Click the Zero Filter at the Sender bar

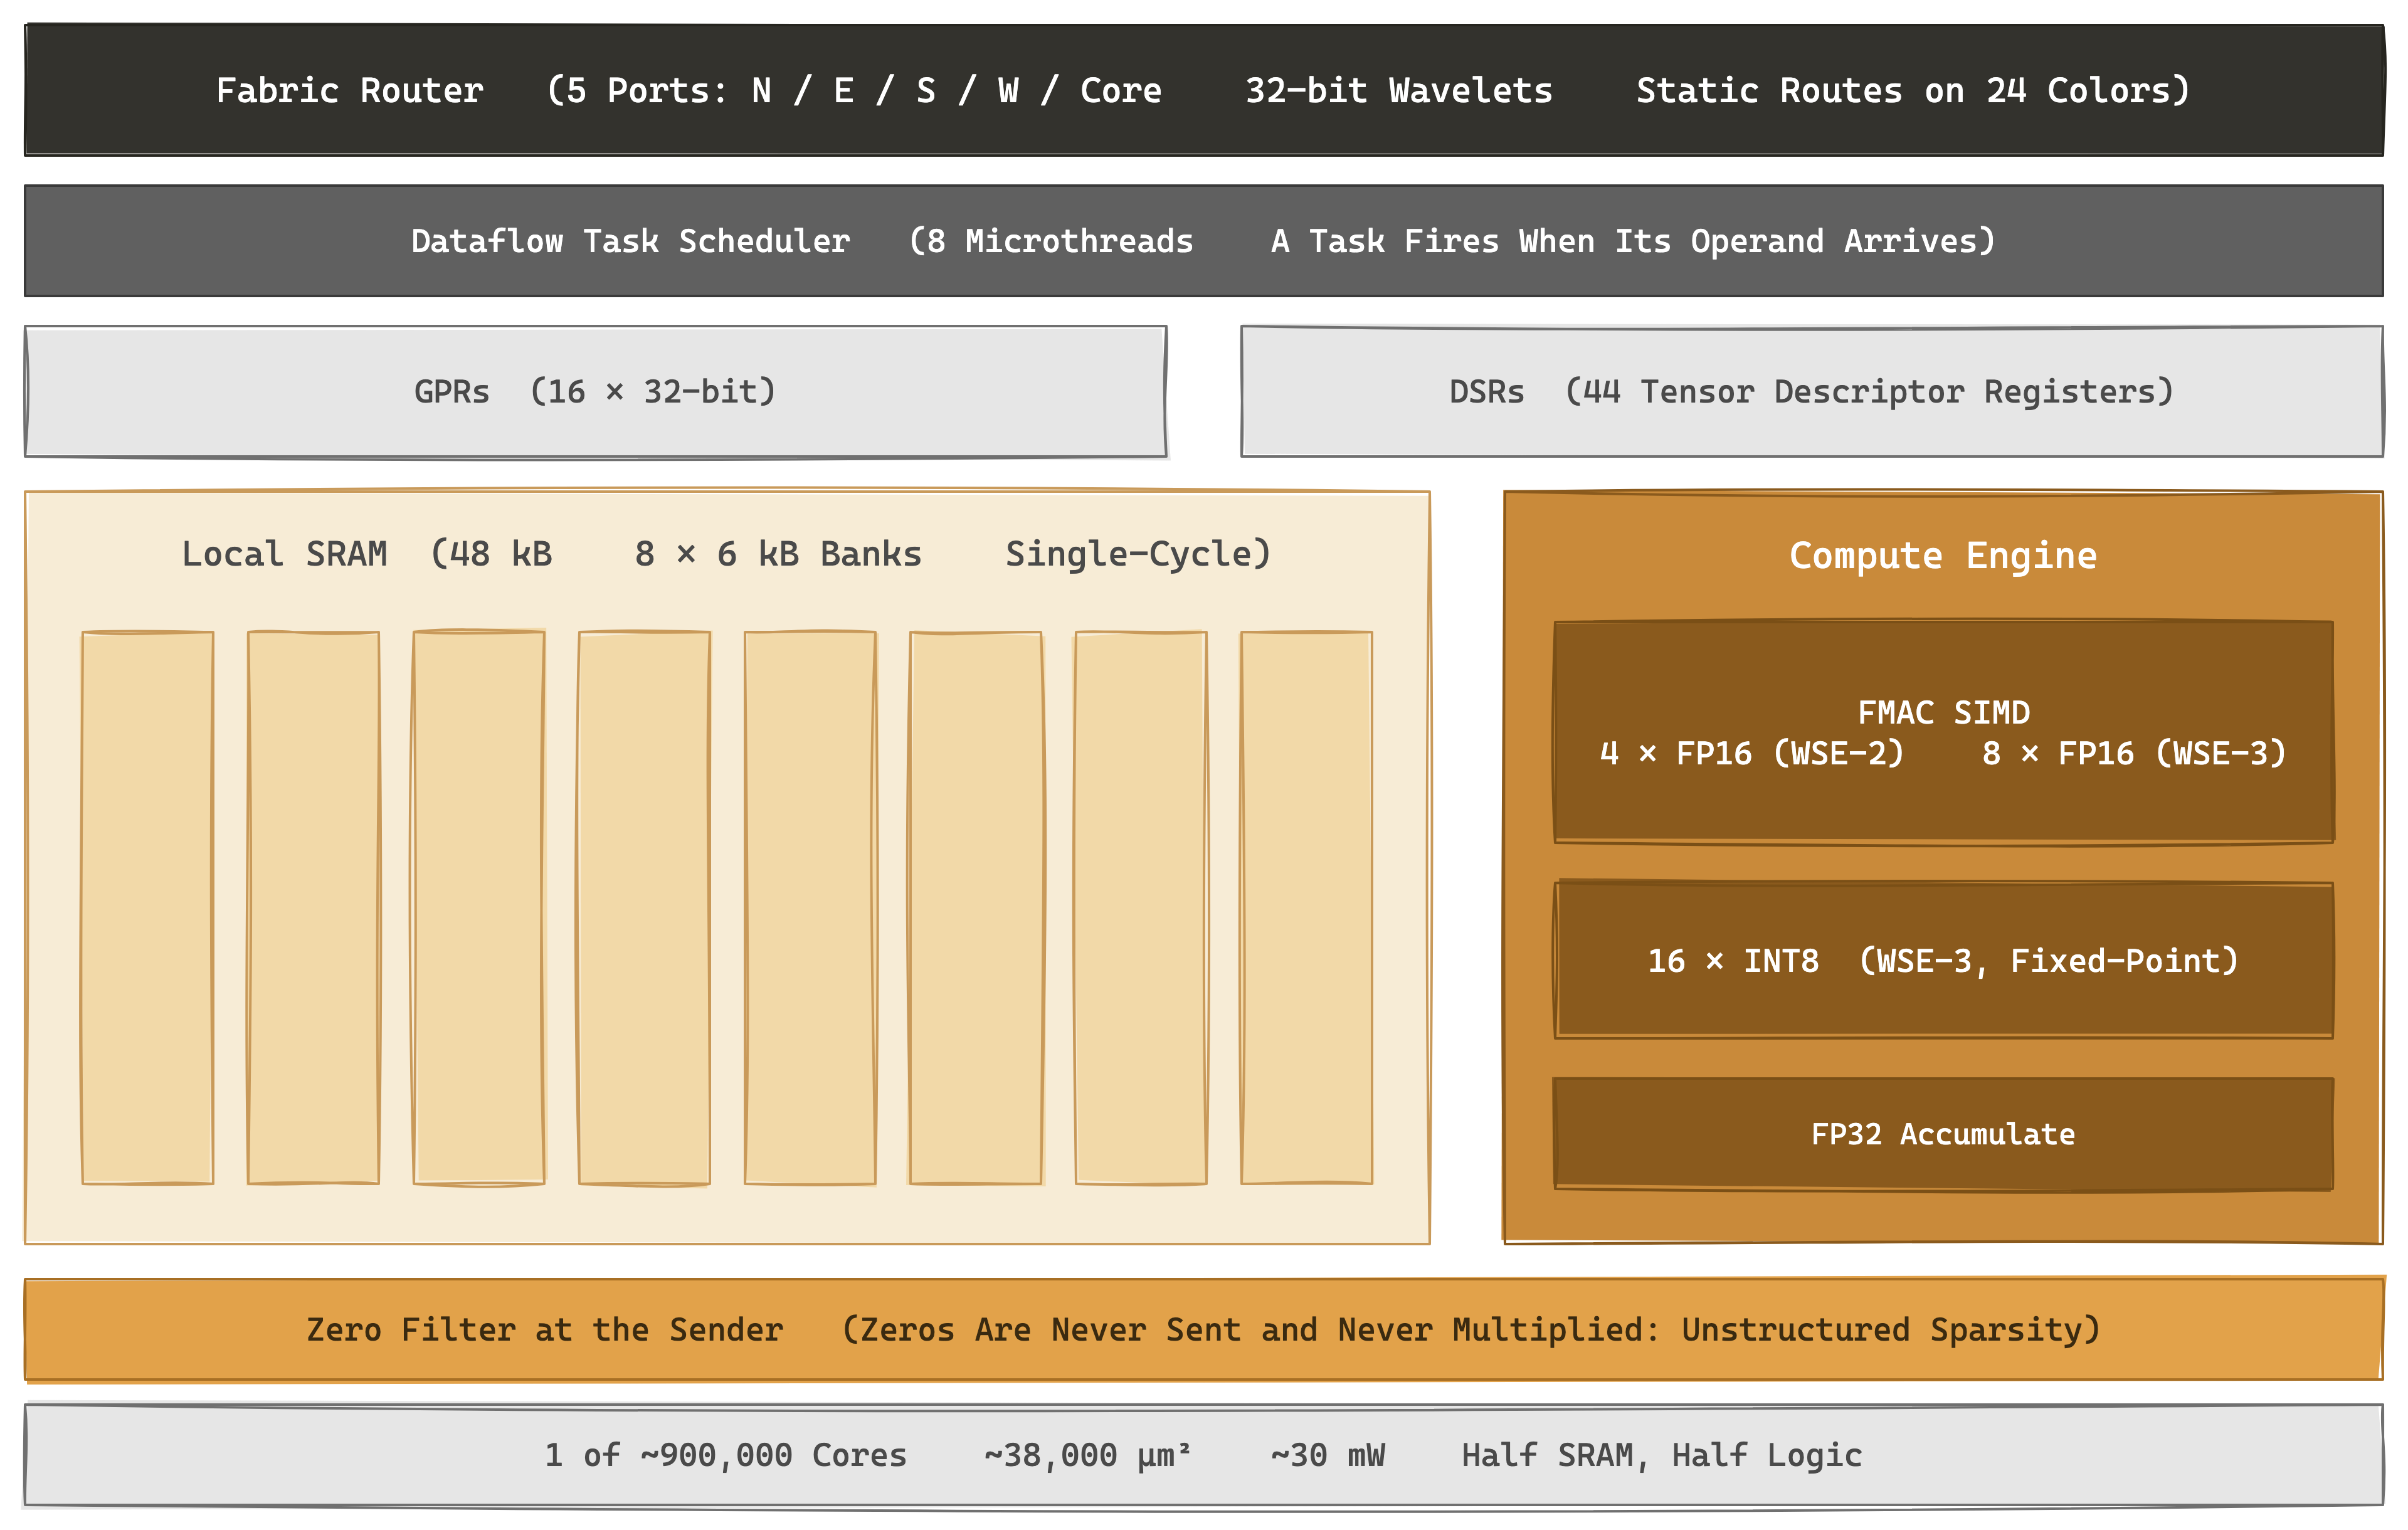(1204, 1330)
